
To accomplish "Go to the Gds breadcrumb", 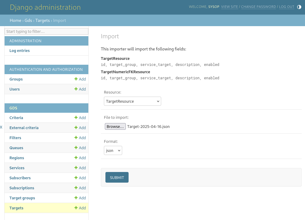I will pos(28,20).
